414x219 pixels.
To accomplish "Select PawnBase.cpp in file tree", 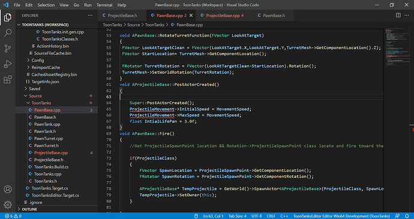I will 47,110.
